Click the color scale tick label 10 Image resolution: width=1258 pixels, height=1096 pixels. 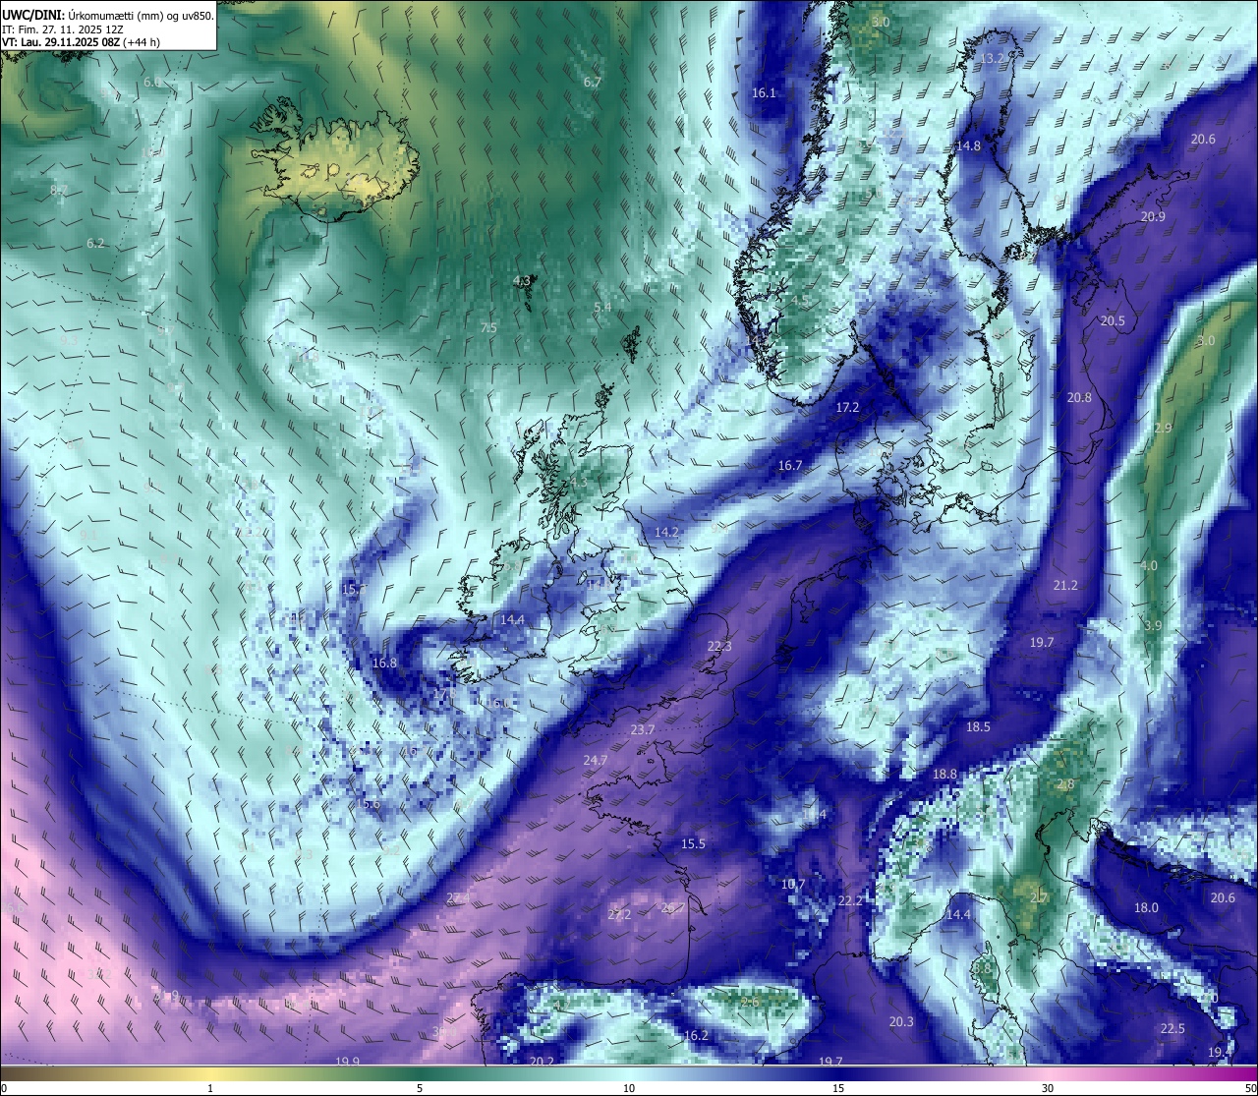[629, 1088]
